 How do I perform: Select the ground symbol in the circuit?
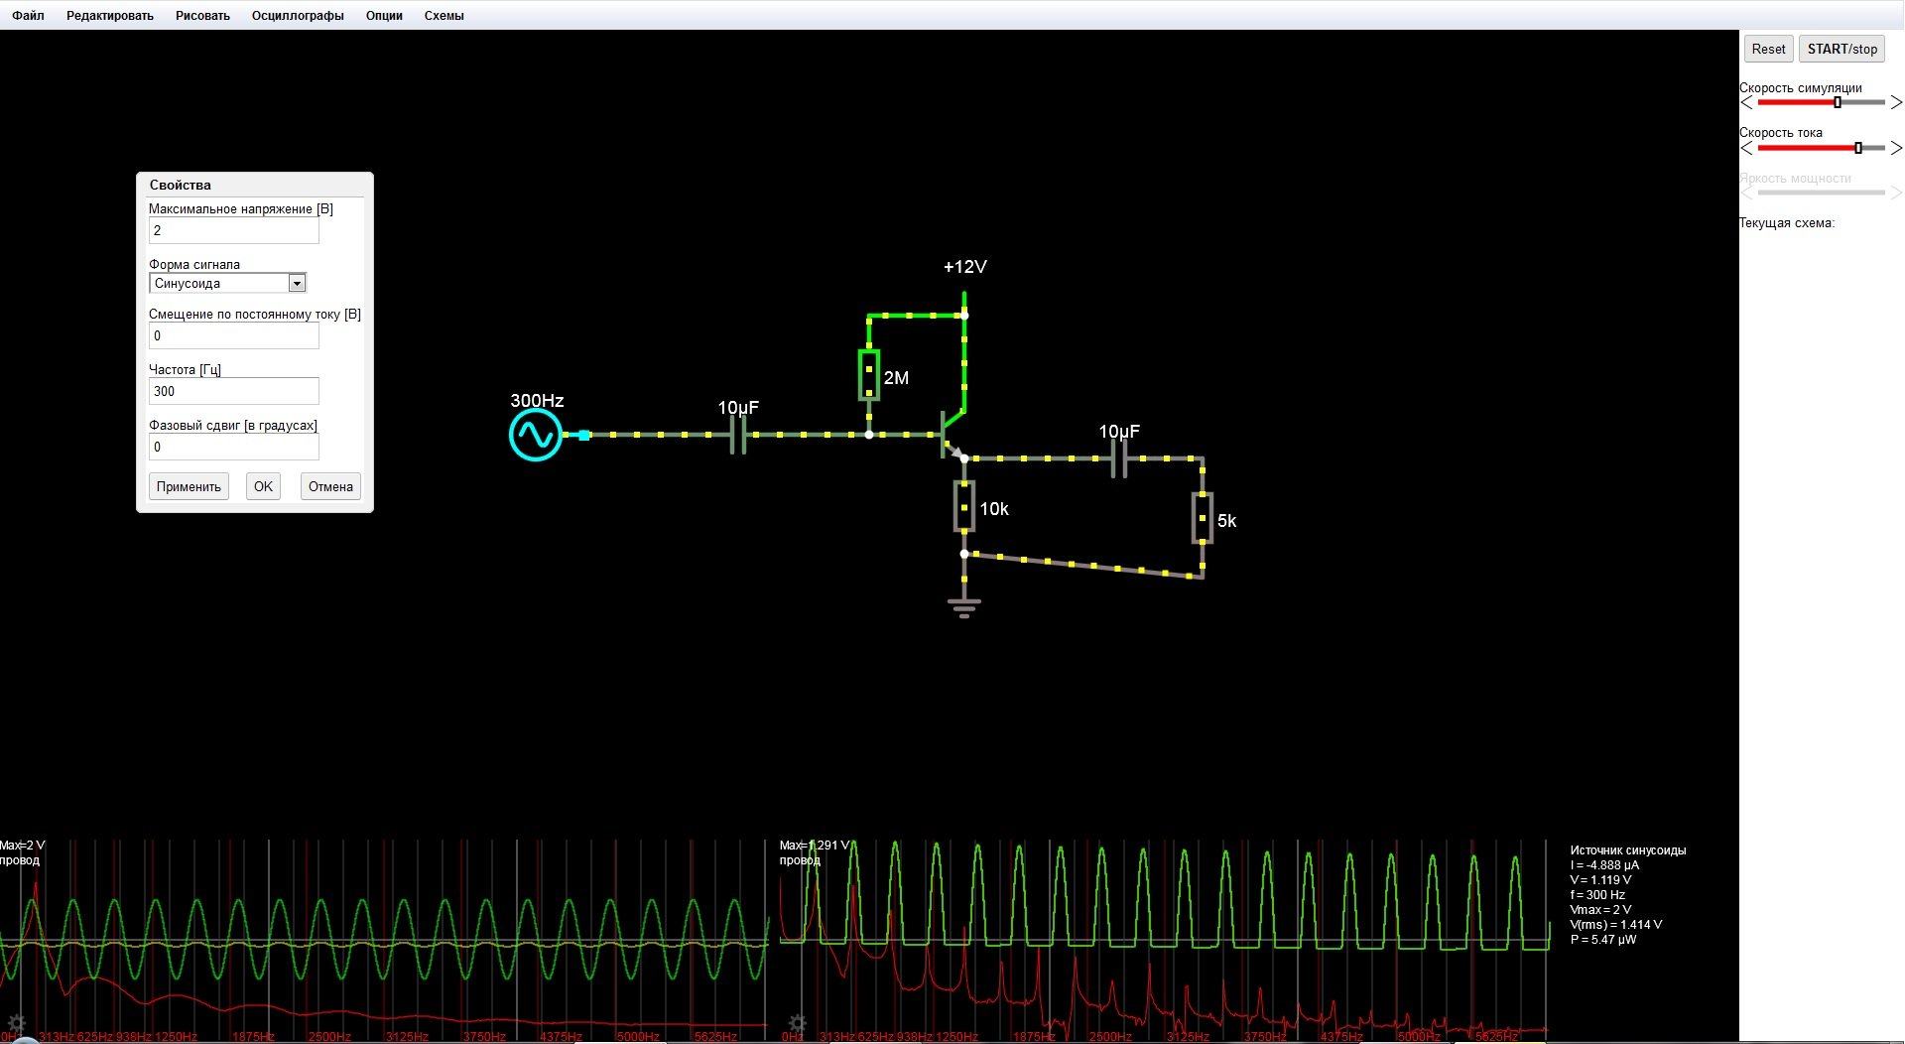pos(963,606)
